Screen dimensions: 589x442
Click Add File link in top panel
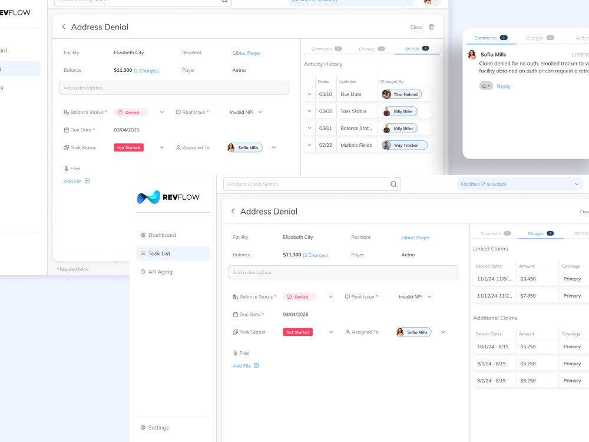pyautogui.click(x=72, y=181)
